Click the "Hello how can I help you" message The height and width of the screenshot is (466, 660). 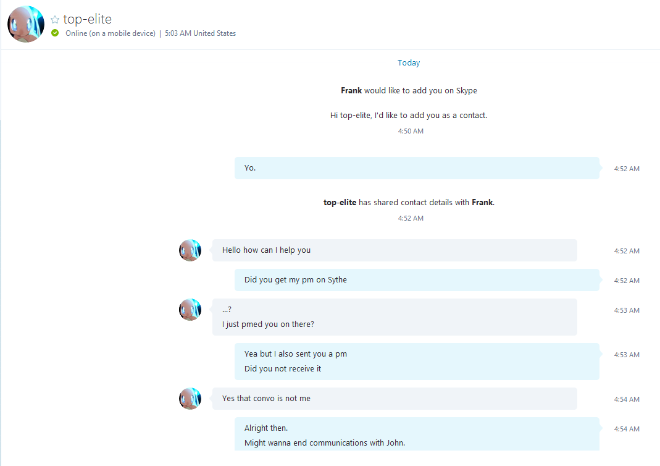click(395, 250)
